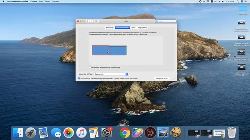The width and height of the screenshot is (250, 140).
Task: Open Spotlight search magnifier
Action: [x=237, y=2]
